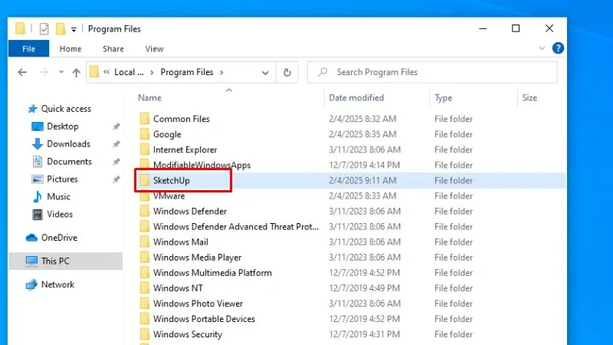Open the OneDrive cloud icon in sidebar
Viewport: 613px width, 345px height.
tap(31, 238)
